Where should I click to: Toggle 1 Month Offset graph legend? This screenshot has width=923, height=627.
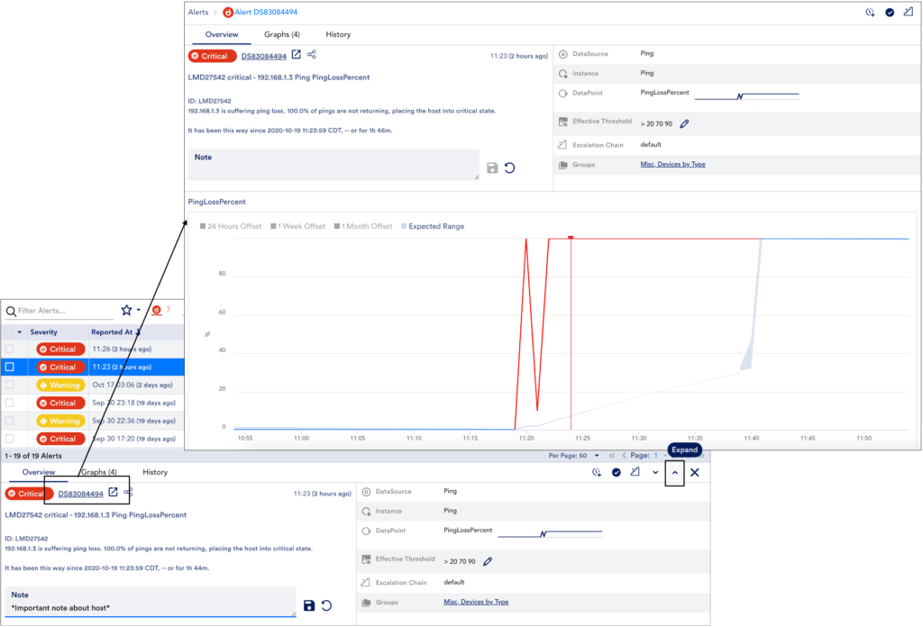(363, 226)
